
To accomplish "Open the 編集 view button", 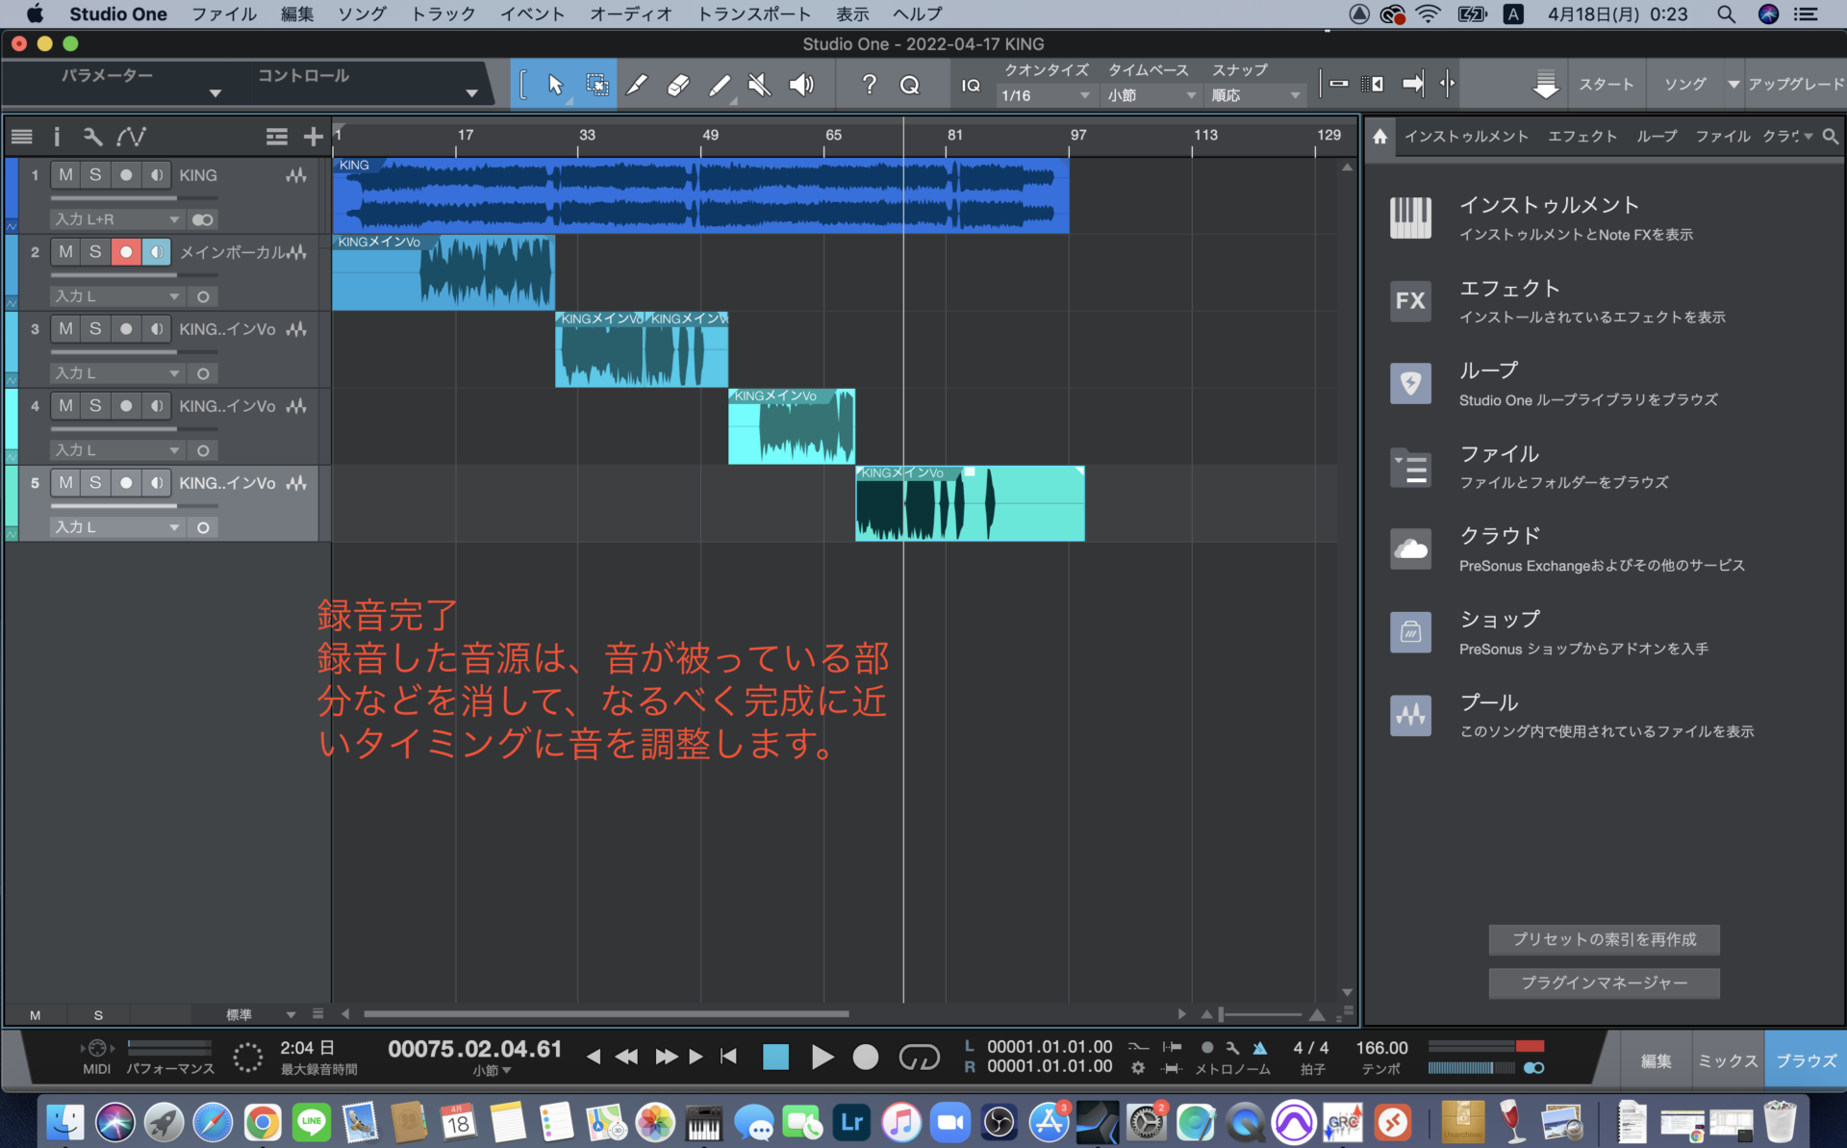I will click(1656, 1060).
